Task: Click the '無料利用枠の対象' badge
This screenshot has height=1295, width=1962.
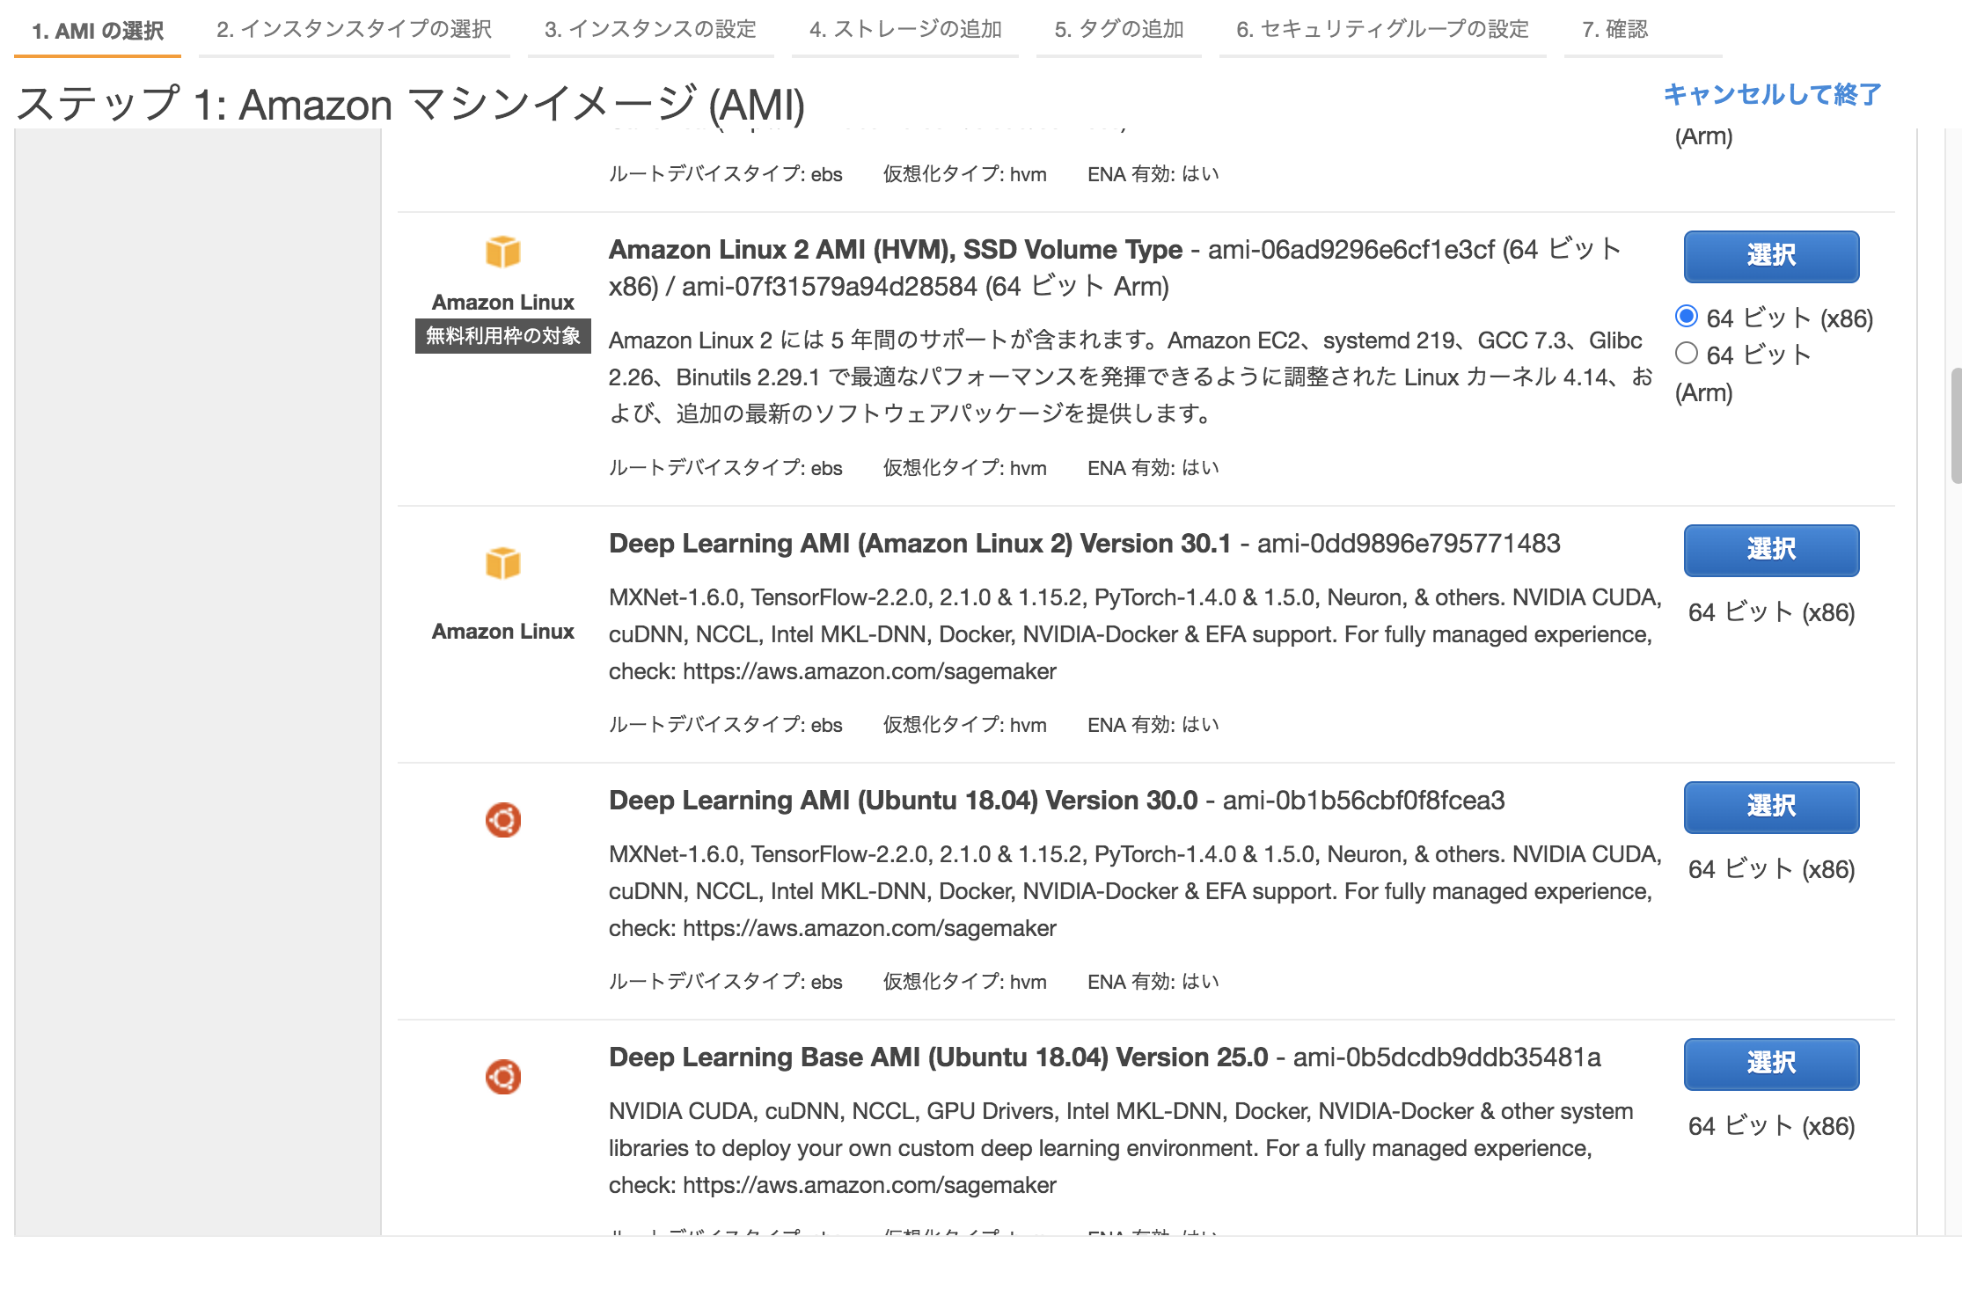Action: [503, 336]
